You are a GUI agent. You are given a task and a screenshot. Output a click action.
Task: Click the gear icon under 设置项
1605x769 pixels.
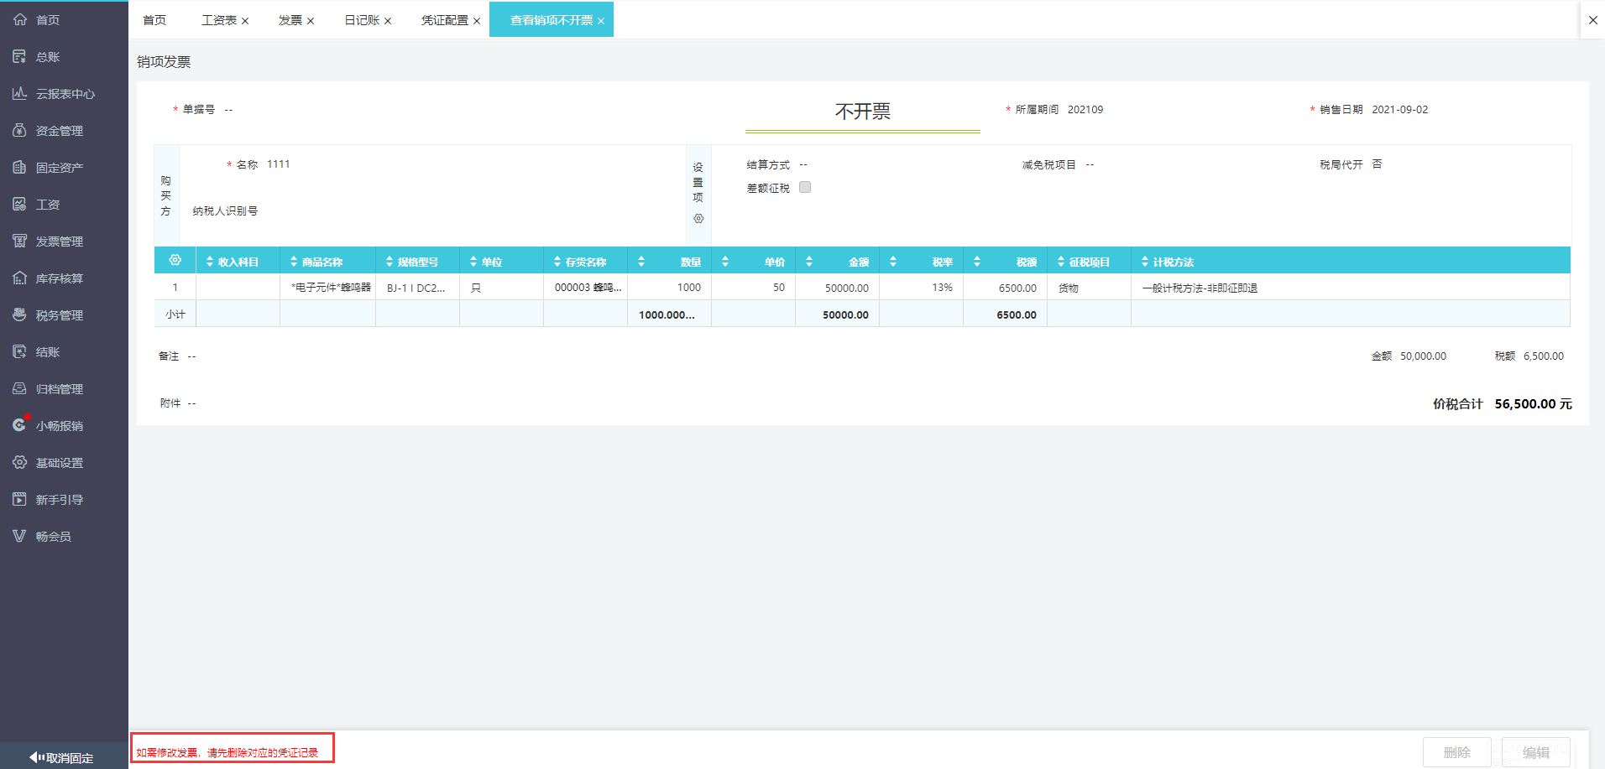[698, 219]
